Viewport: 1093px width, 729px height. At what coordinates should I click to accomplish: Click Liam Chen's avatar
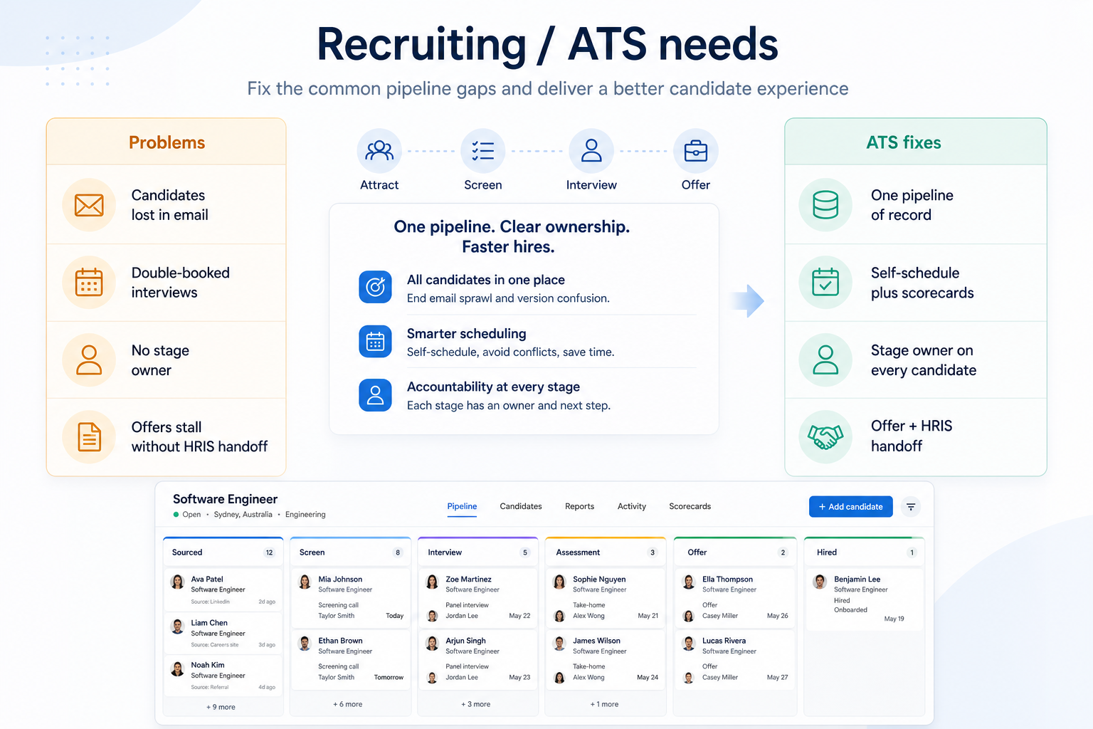pyautogui.click(x=178, y=626)
